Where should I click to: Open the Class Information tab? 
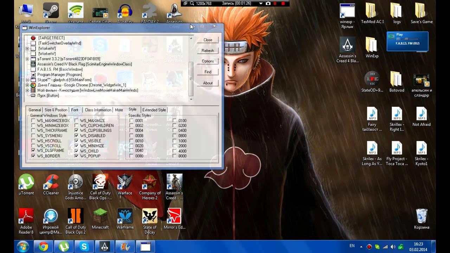pos(98,110)
